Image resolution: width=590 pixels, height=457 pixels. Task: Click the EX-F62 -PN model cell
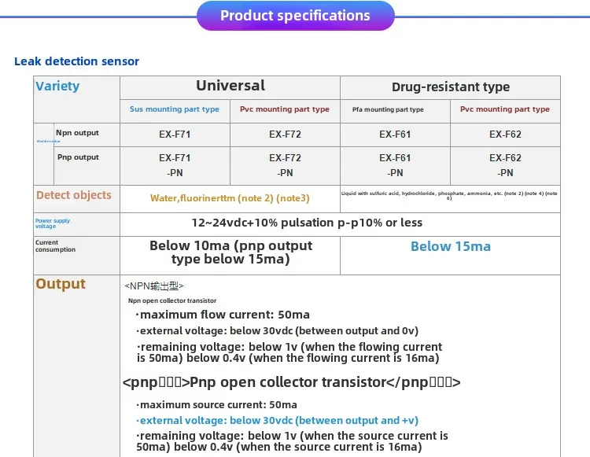point(505,165)
